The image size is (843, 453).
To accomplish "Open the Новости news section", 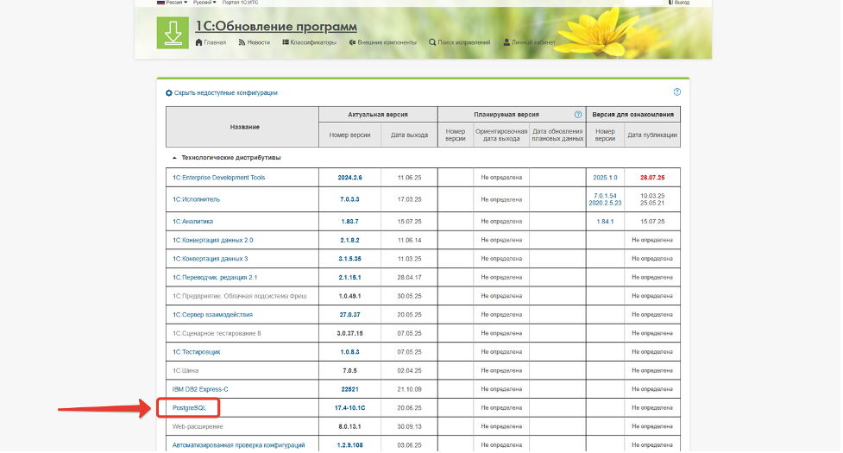I will pyautogui.click(x=255, y=42).
